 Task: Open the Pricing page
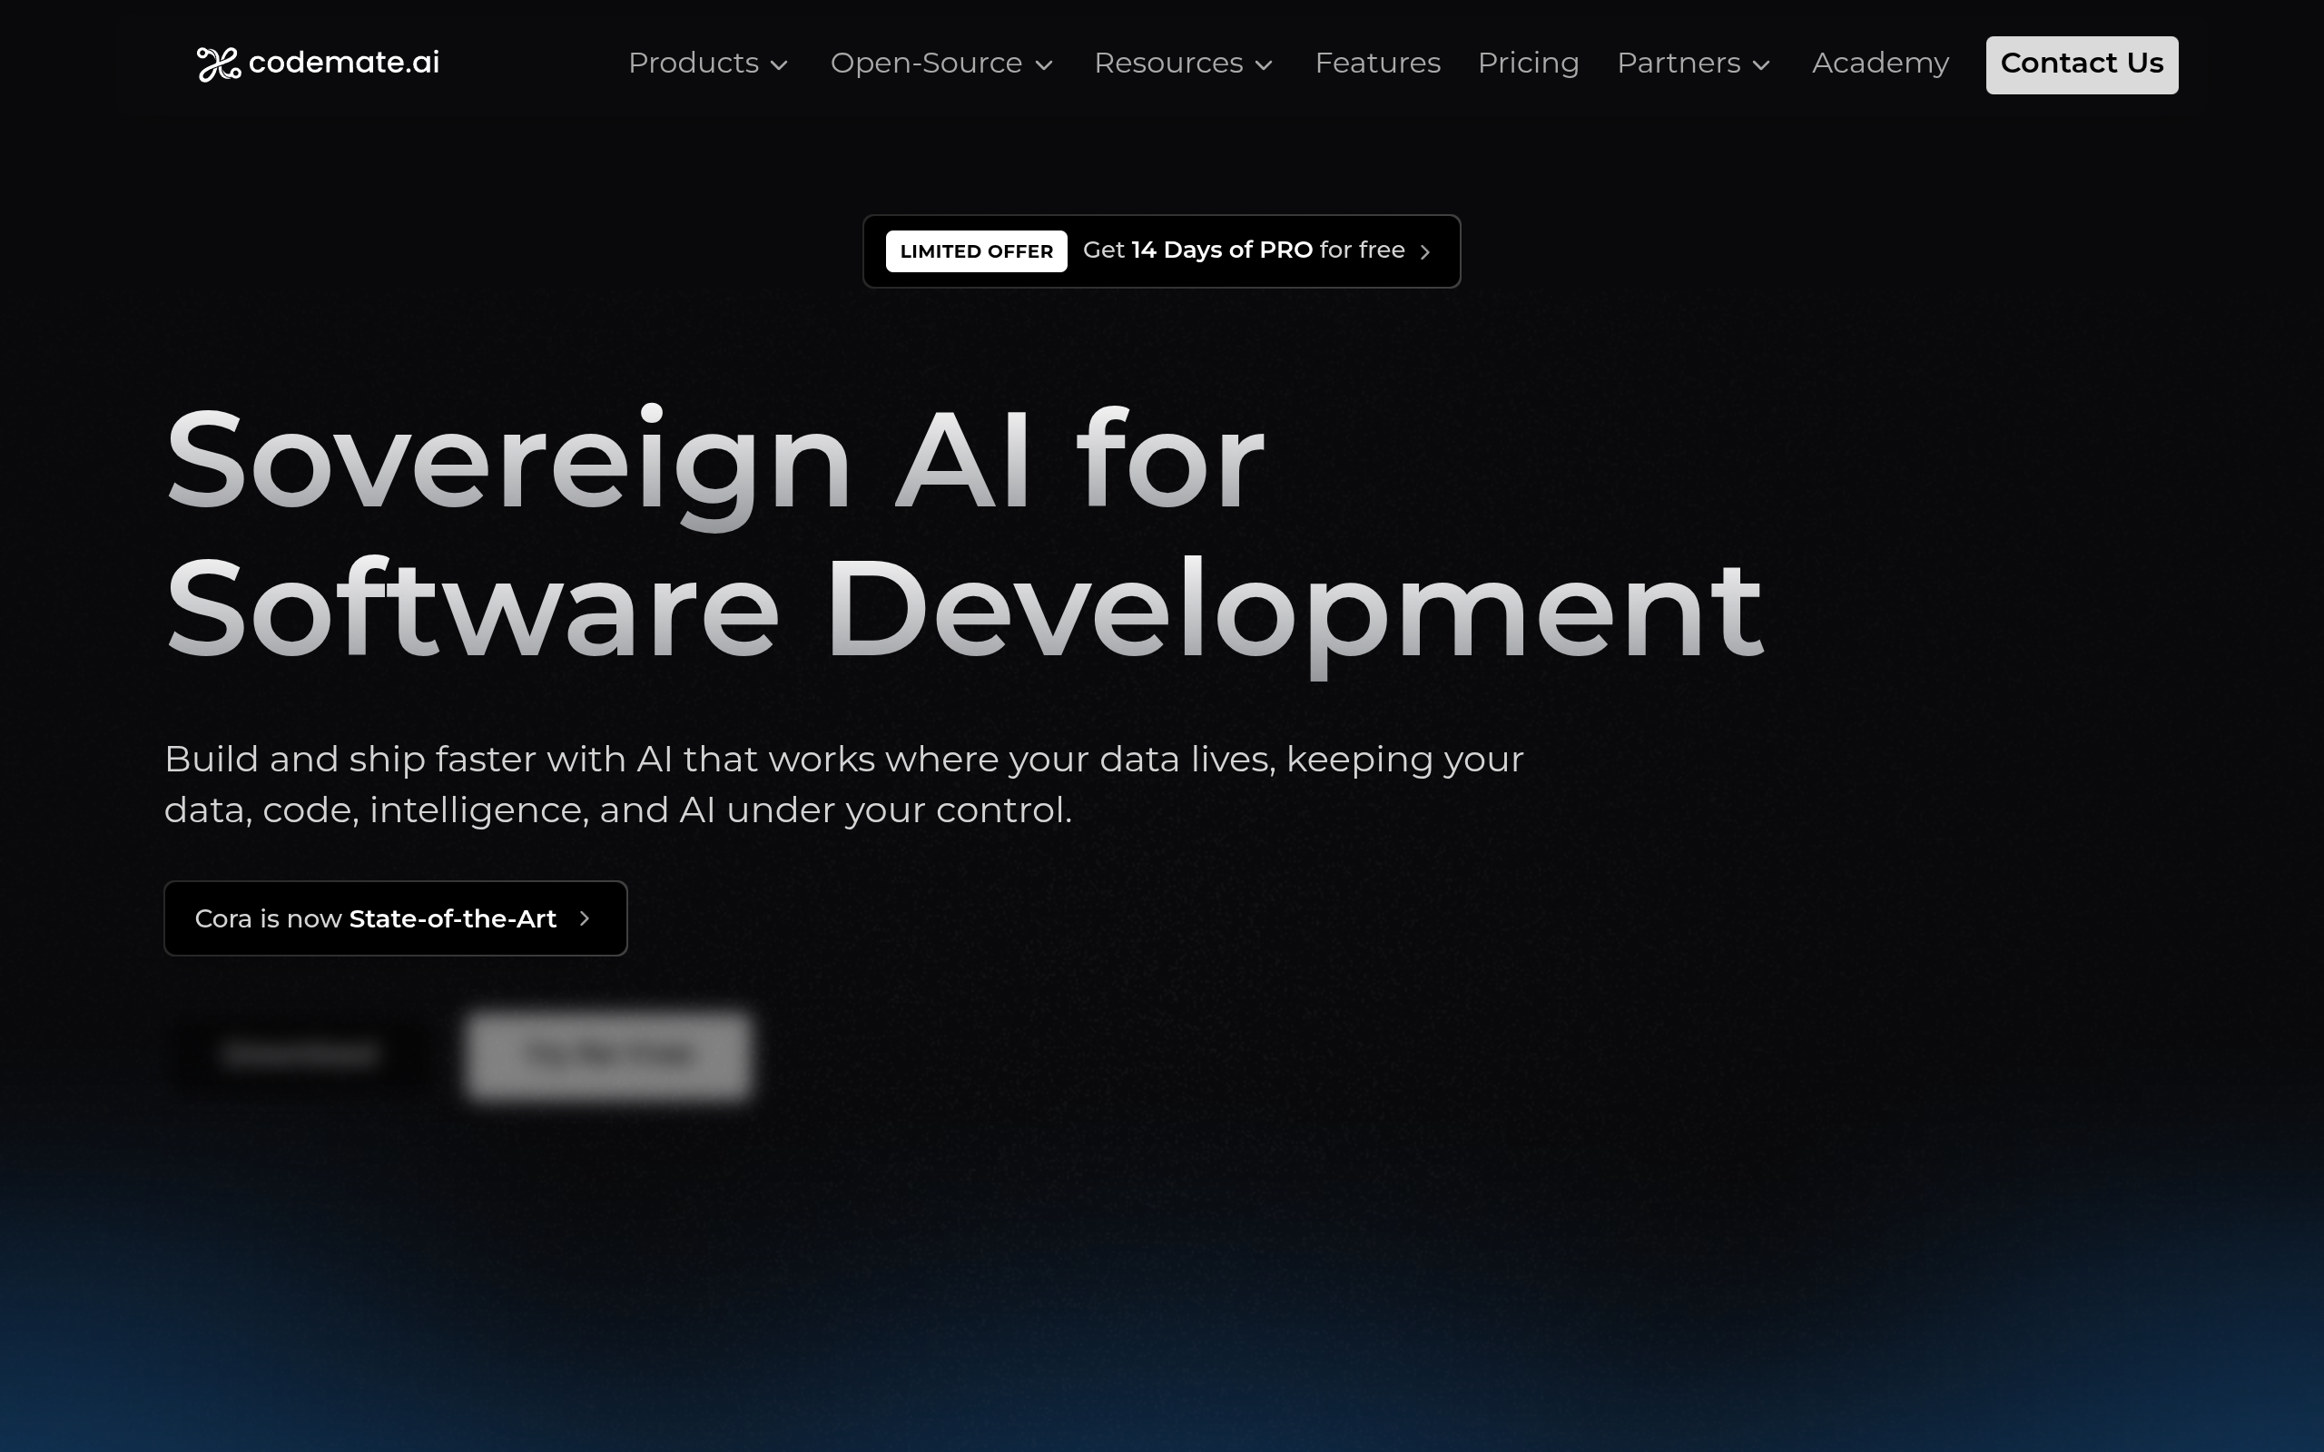1528,64
